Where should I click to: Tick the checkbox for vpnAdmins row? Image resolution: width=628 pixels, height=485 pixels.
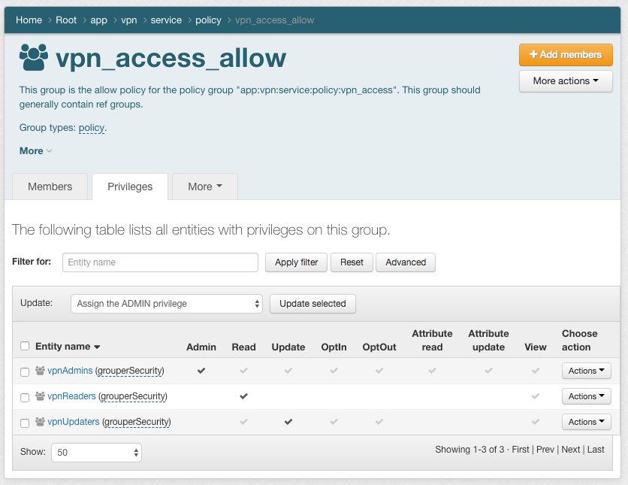point(25,371)
